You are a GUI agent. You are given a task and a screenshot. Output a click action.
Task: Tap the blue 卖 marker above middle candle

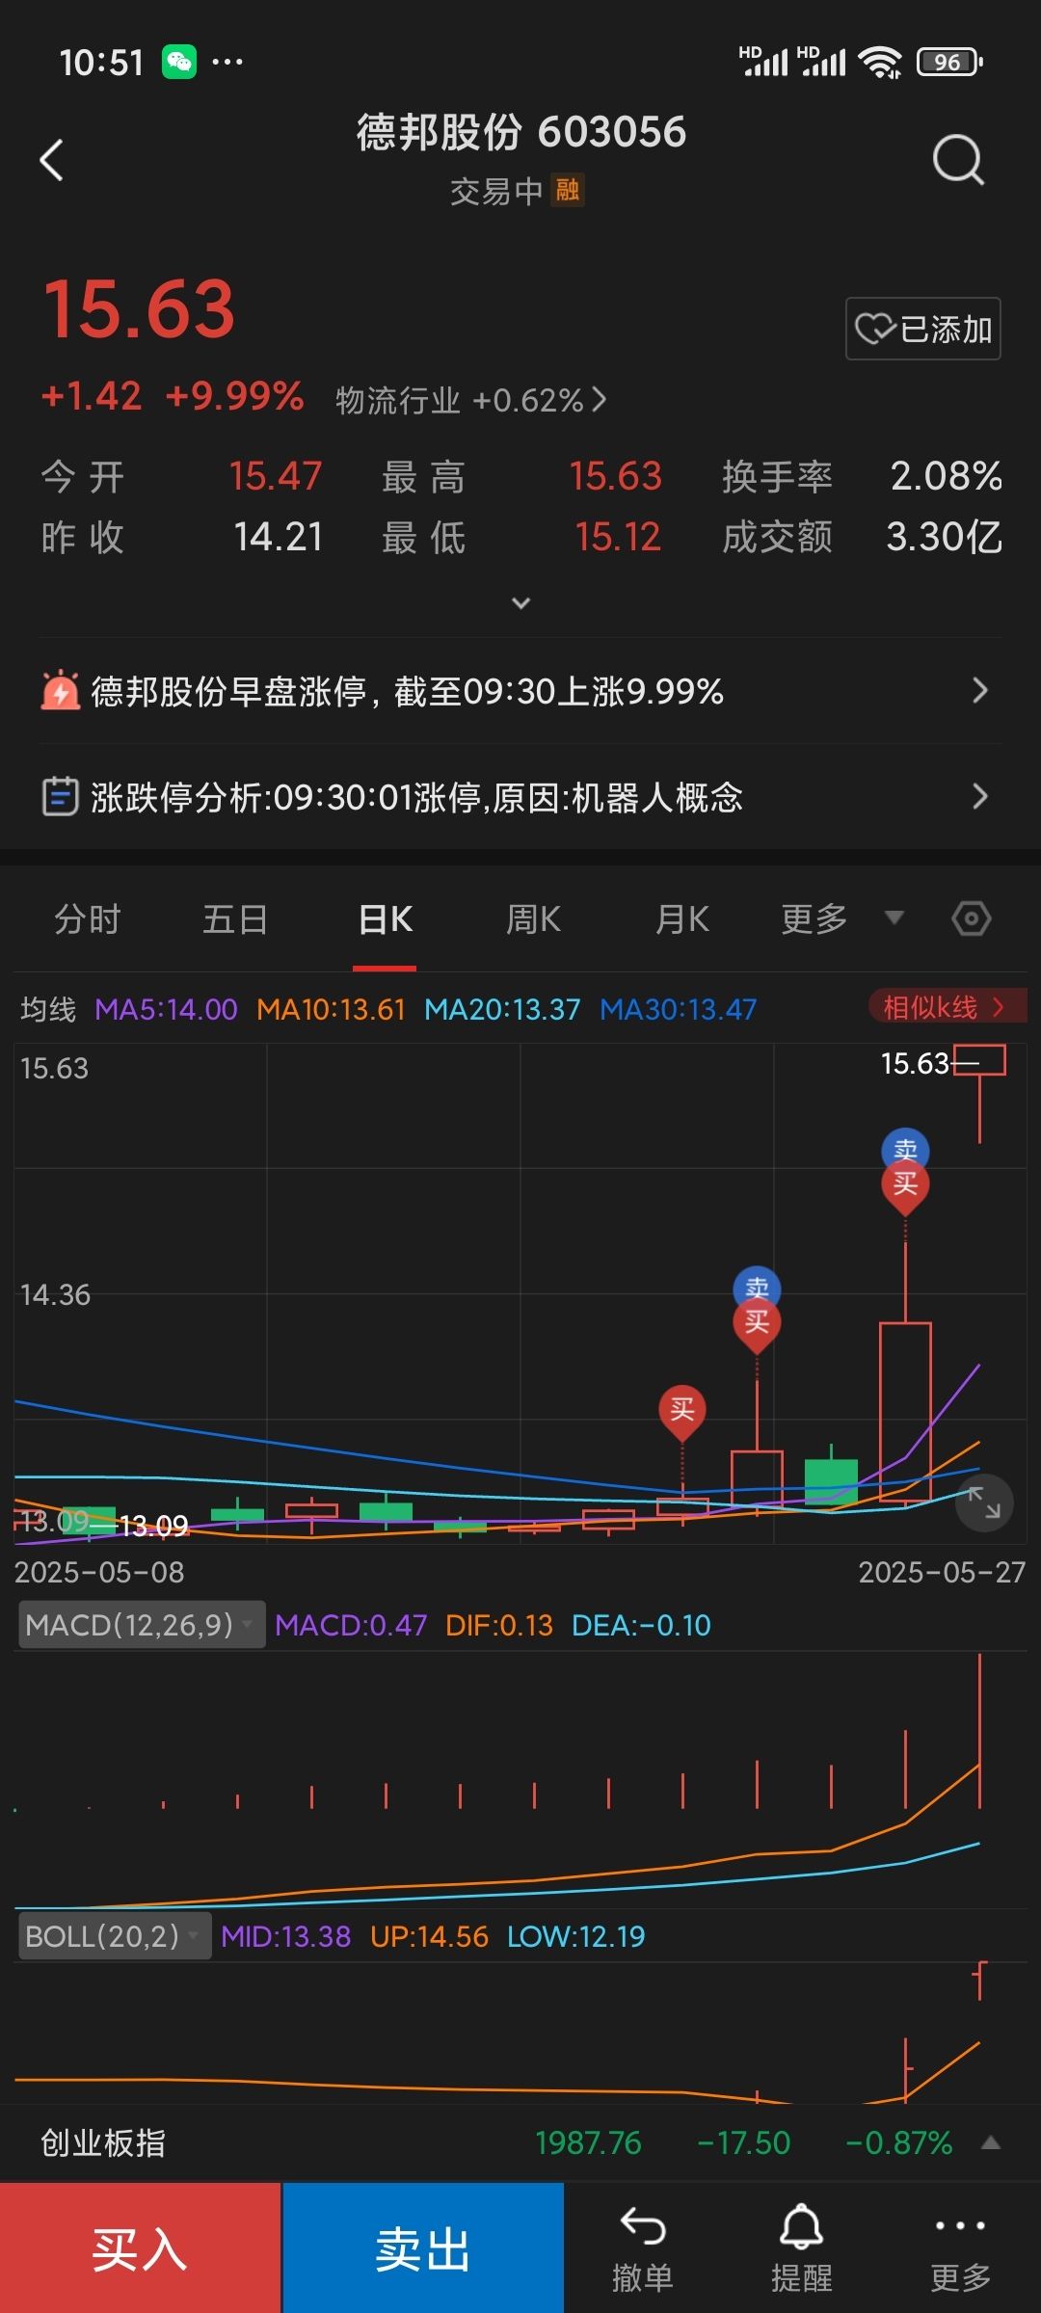[x=758, y=1286]
